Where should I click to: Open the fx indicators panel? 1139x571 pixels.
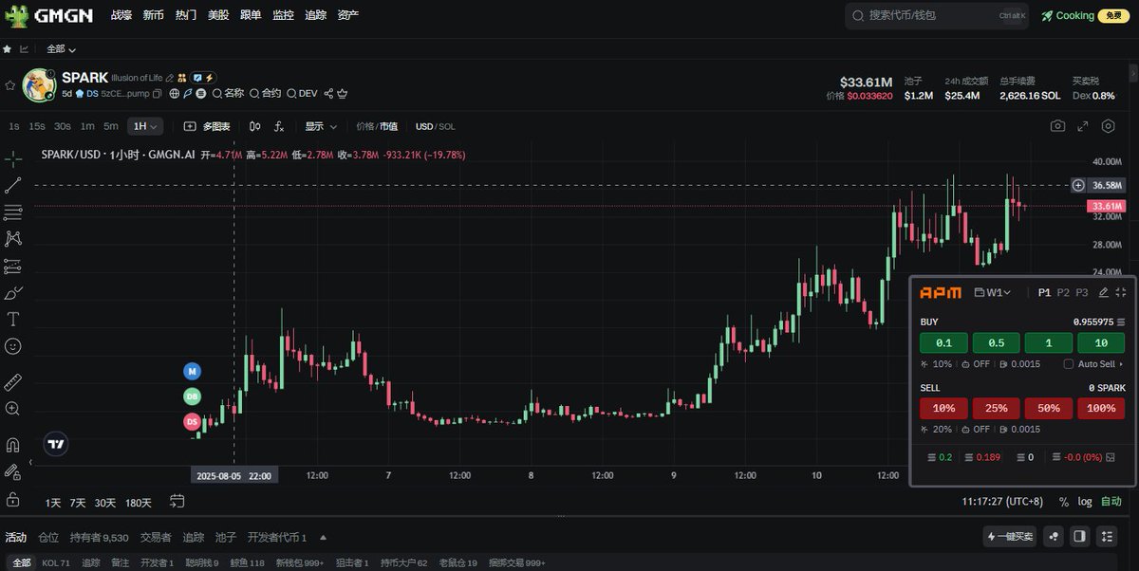point(278,125)
